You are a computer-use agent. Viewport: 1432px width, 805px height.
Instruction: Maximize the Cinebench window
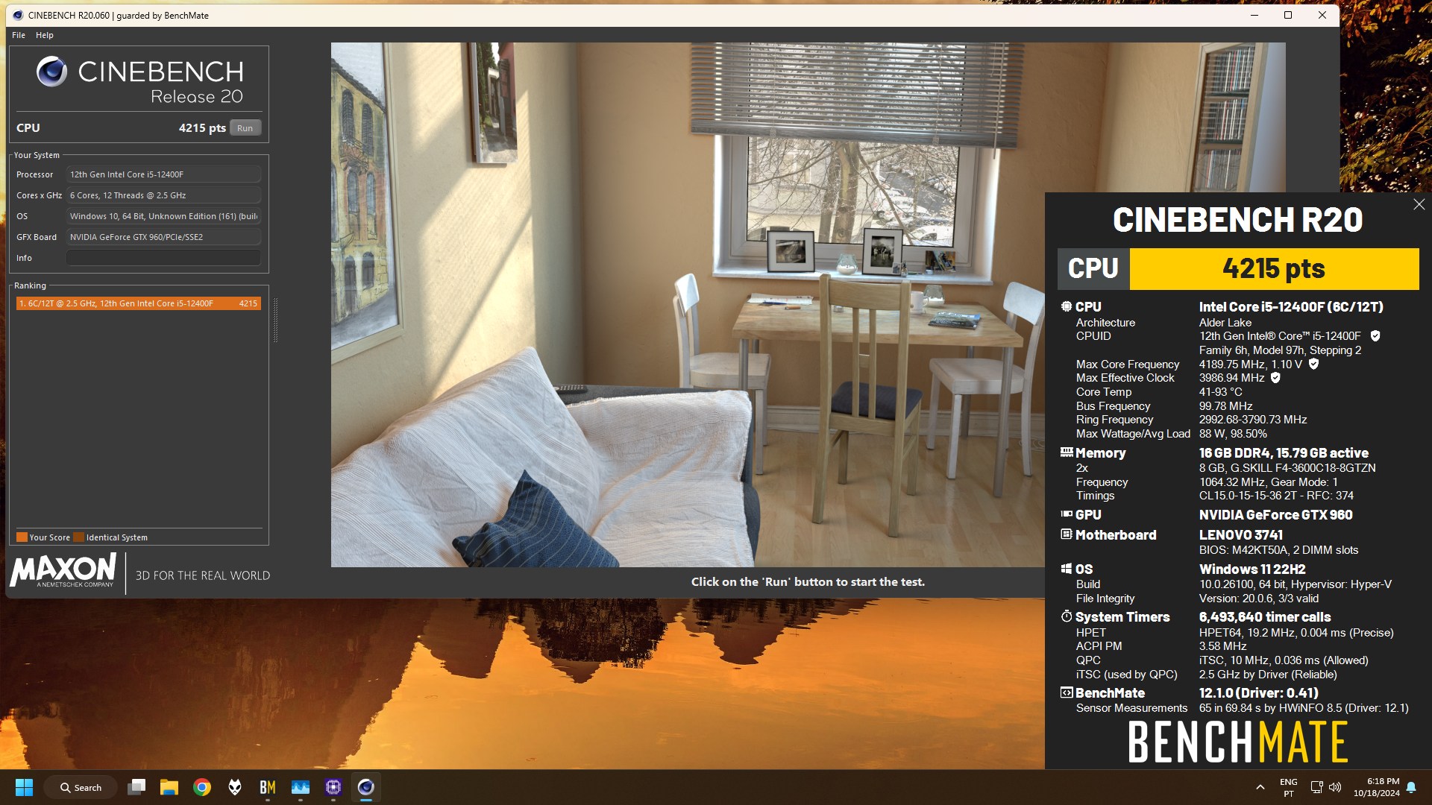(x=1288, y=15)
